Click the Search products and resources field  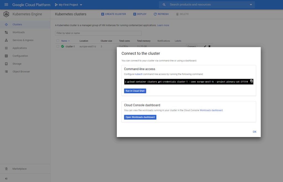(207, 5)
